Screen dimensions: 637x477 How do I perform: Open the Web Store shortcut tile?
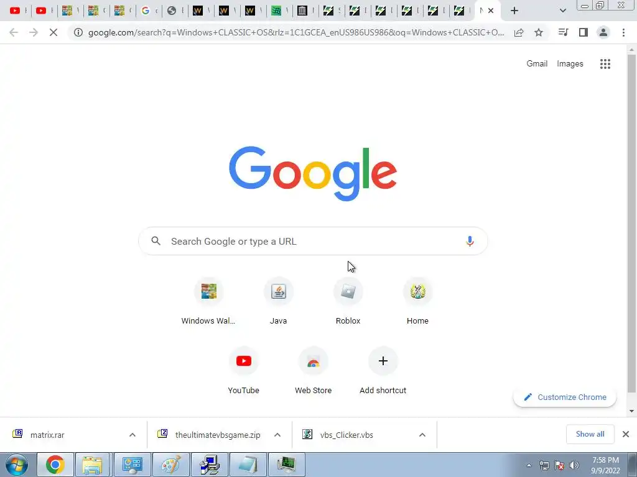pyautogui.click(x=314, y=371)
